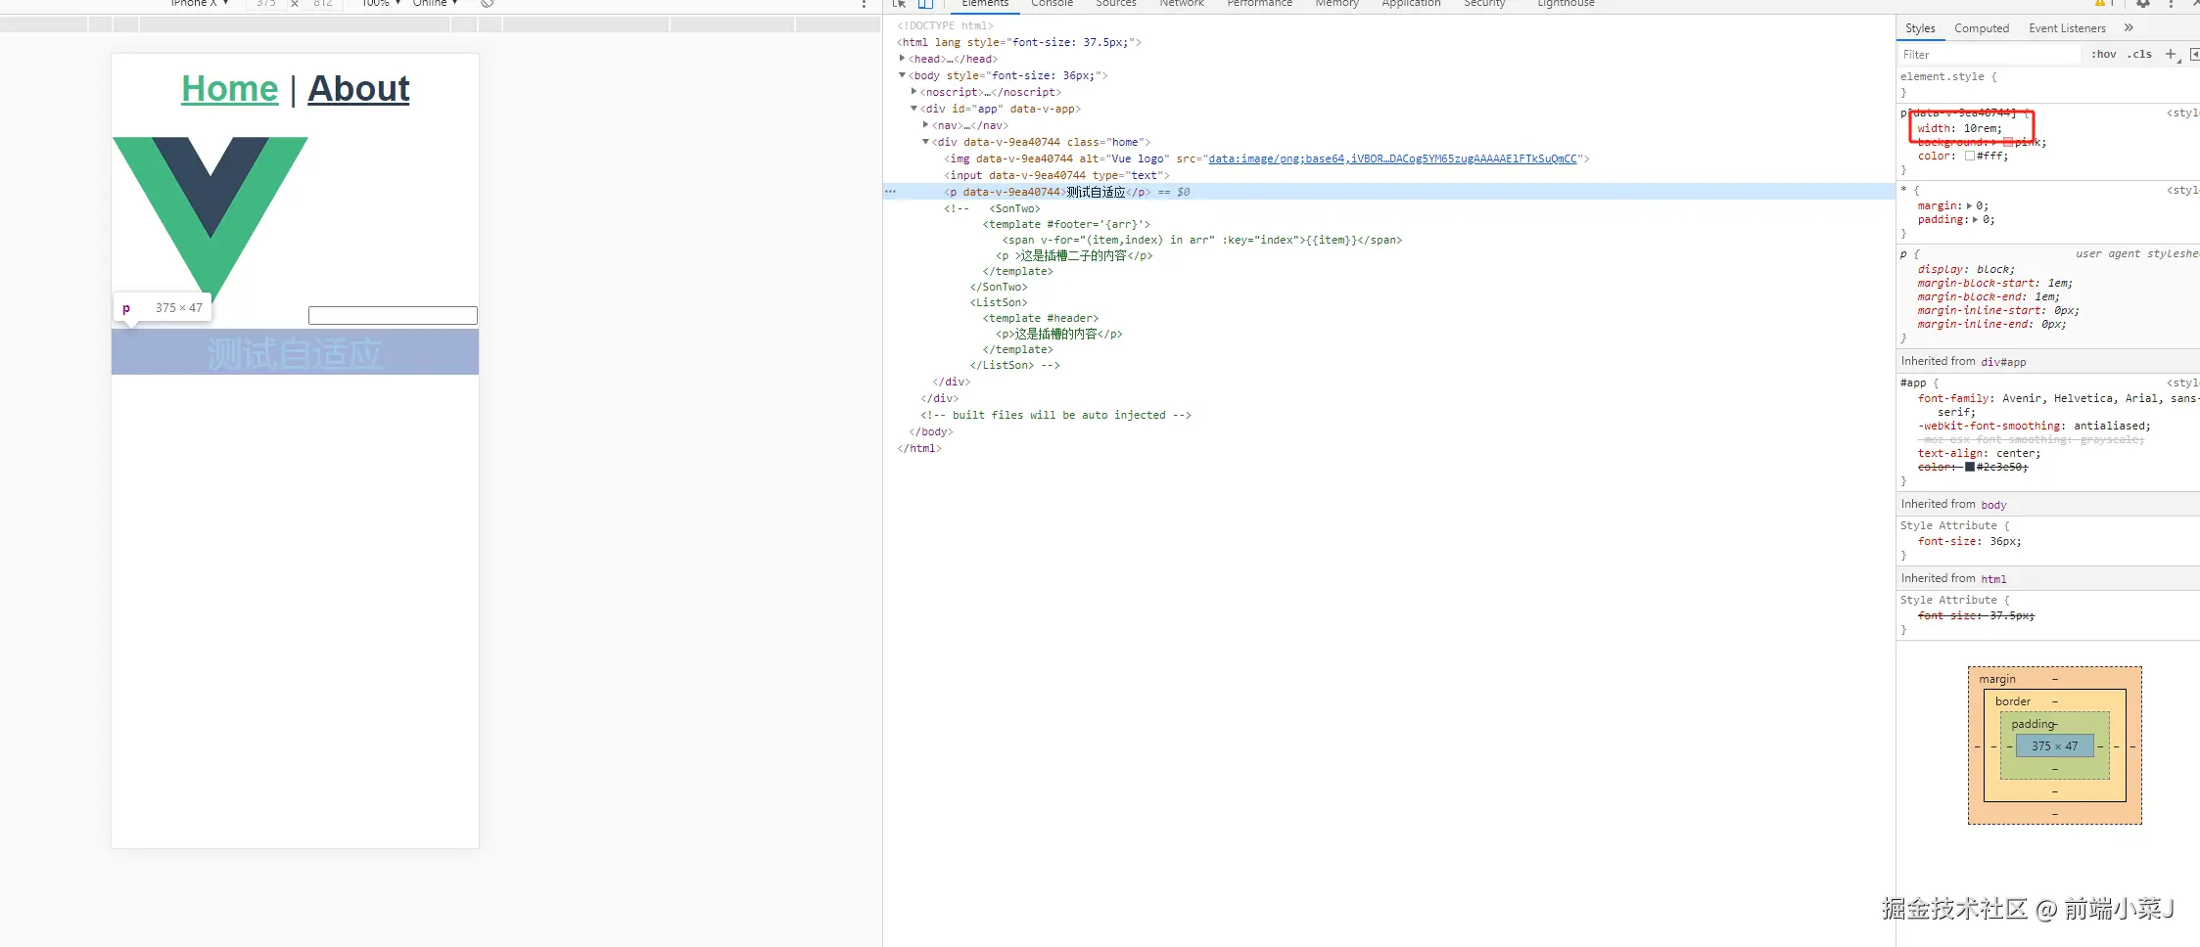
Task: Collapse the div id="app" node
Action: click(913, 109)
